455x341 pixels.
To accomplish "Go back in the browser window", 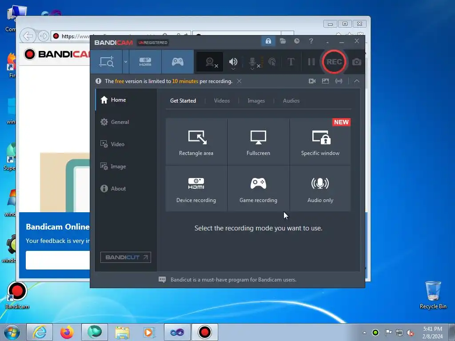I will [x=28, y=36].
